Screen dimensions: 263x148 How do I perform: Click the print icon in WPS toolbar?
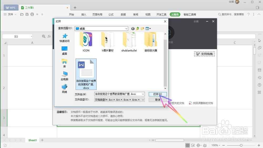click(x=32, y=14)
